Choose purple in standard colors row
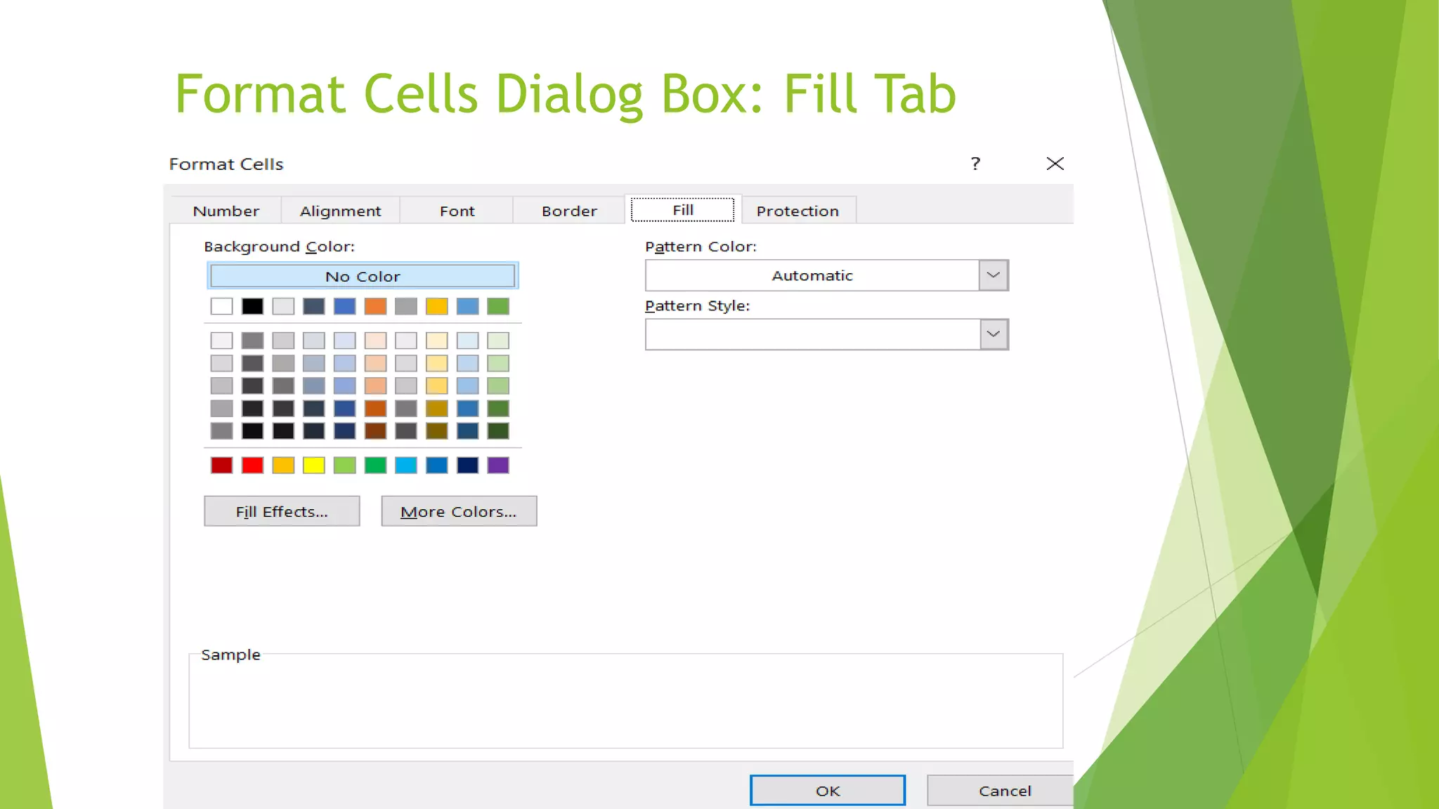 coord(498,465)
